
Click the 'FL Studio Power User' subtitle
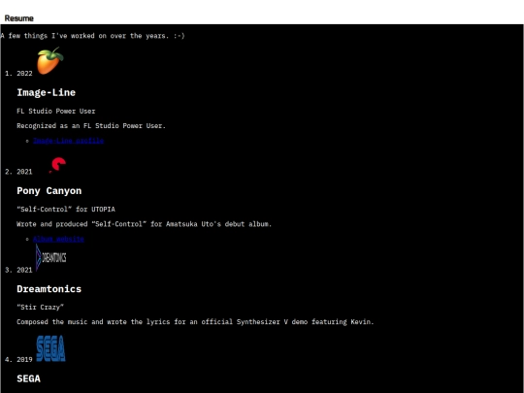pos(56,111)
